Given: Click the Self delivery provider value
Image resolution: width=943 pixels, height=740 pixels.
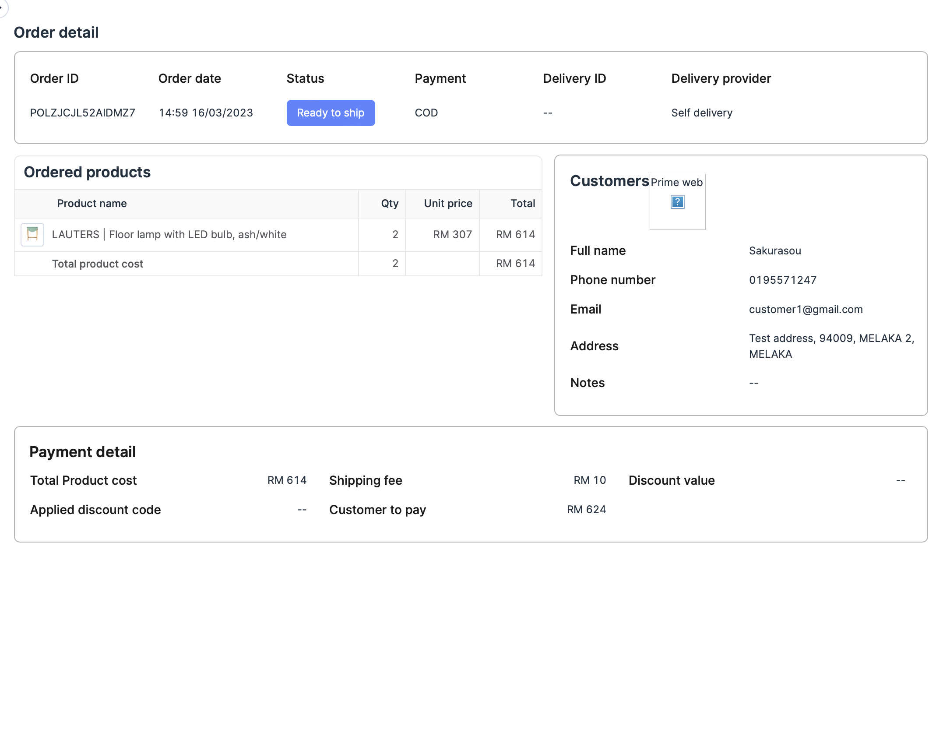Looking at the screenshot, I should (x=701, y=113).
